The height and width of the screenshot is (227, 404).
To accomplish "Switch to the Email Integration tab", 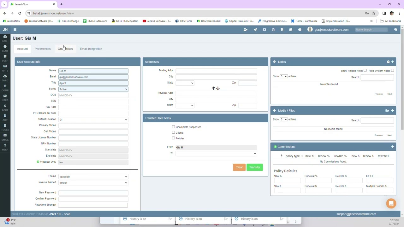I will 91,49.
